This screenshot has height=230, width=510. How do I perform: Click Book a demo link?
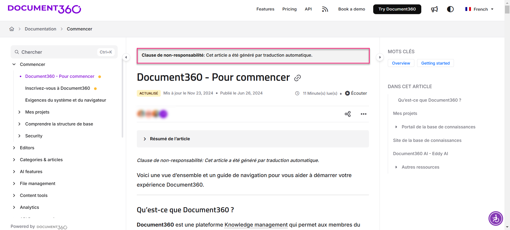tap(352, 9)
